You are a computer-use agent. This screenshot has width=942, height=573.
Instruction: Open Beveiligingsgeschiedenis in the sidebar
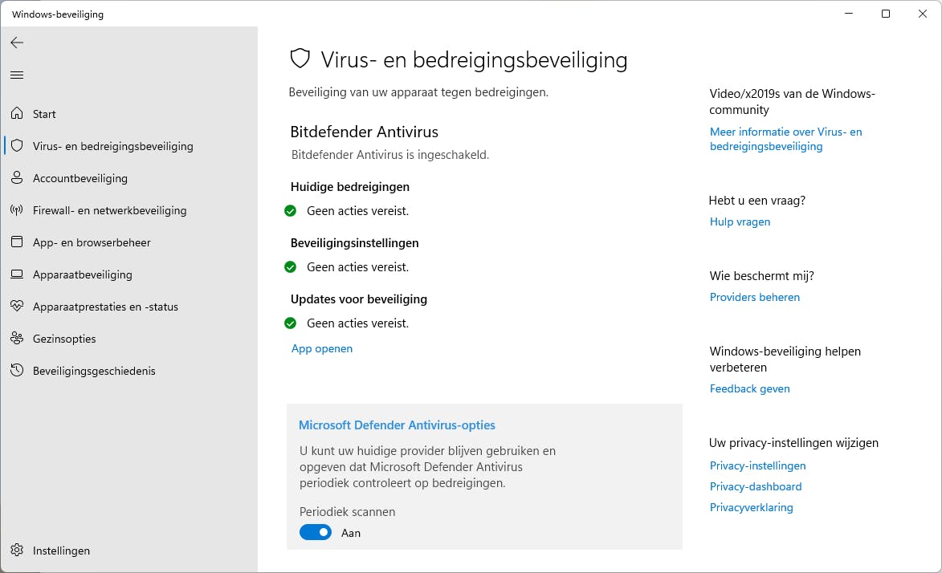click(94, 371)
